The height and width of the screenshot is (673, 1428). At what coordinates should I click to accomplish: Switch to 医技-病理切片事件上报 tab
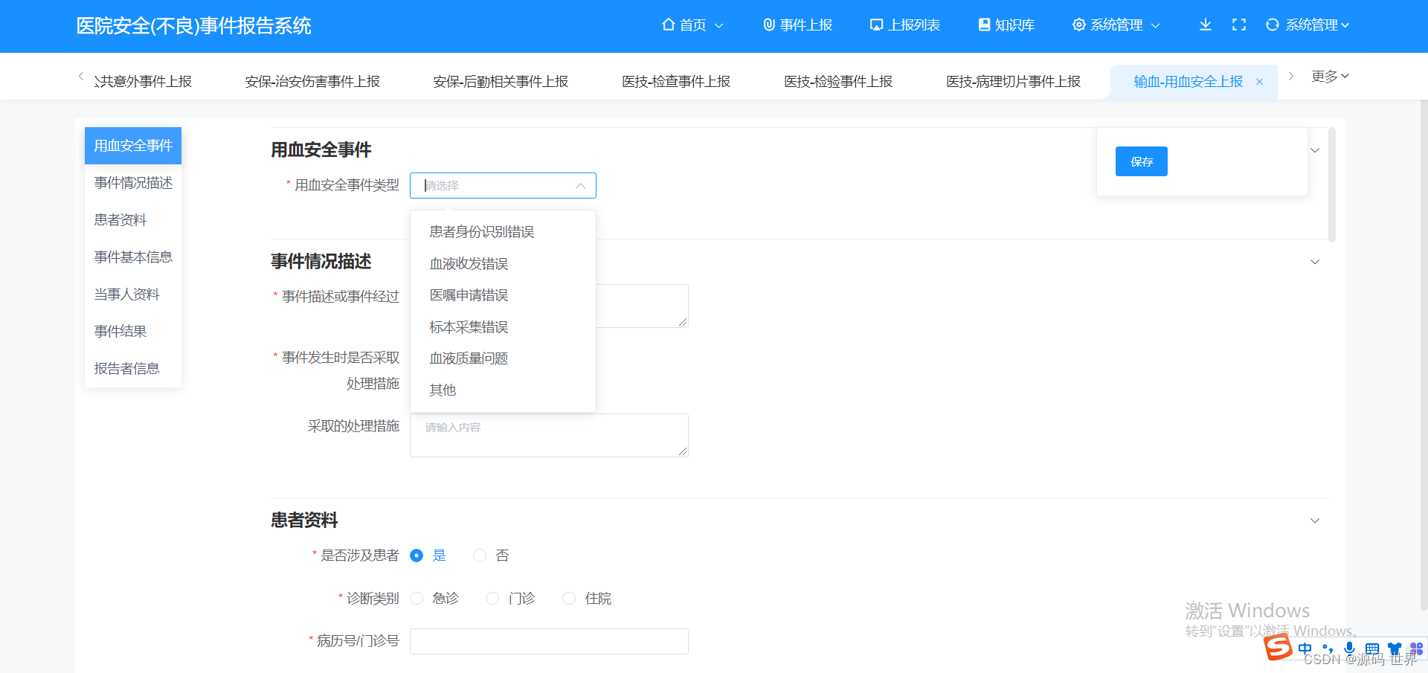(1014, 82)
